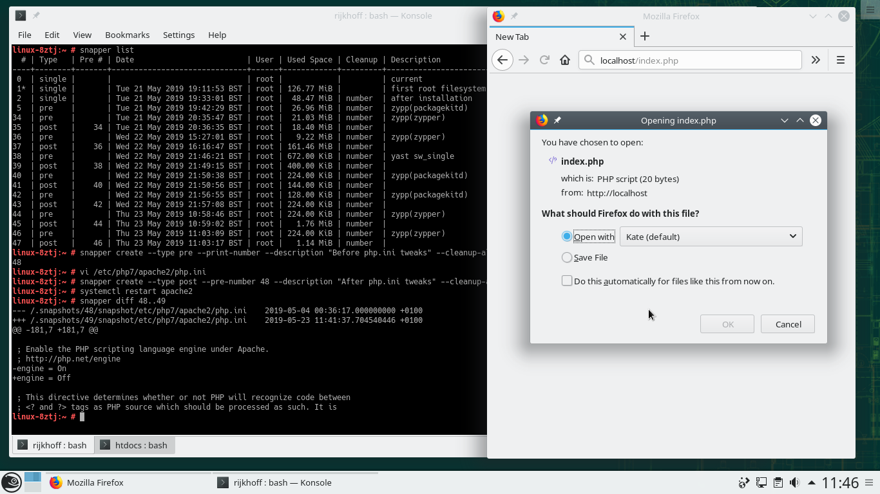
Task: Select the Open with radio button
Action: coord(567,237)
